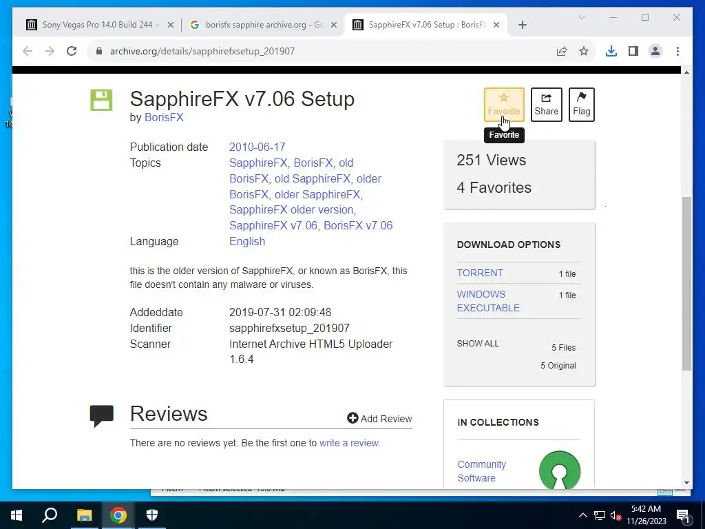
Task: Follow the 'write a review' link
Action: tap(349, 443)
